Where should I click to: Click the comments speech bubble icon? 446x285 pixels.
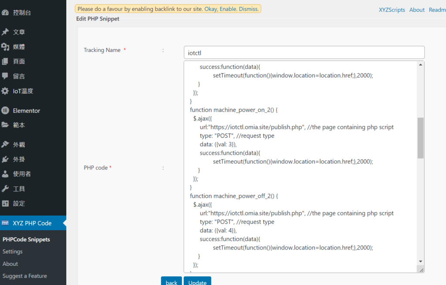click(5, 76)
